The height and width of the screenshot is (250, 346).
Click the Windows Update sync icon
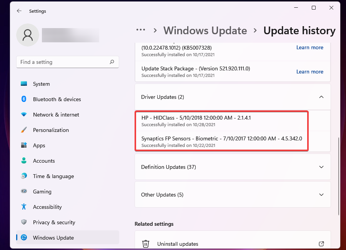(x=24, y=237)
